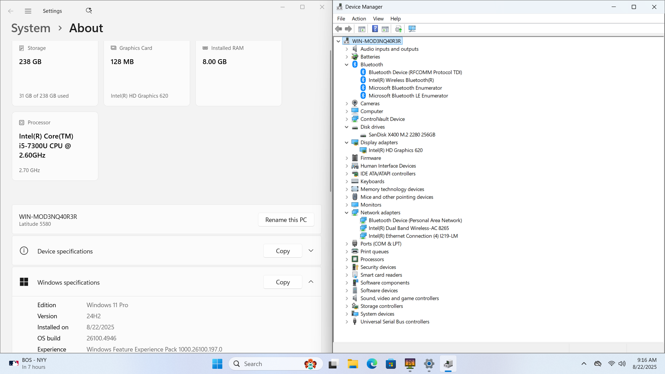Click the Settings window vertical scrollbar
This screenshot has height=374, width=665.
[x=330, y=121]
